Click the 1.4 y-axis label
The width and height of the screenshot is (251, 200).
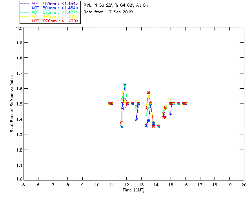(x=19, y=119)
